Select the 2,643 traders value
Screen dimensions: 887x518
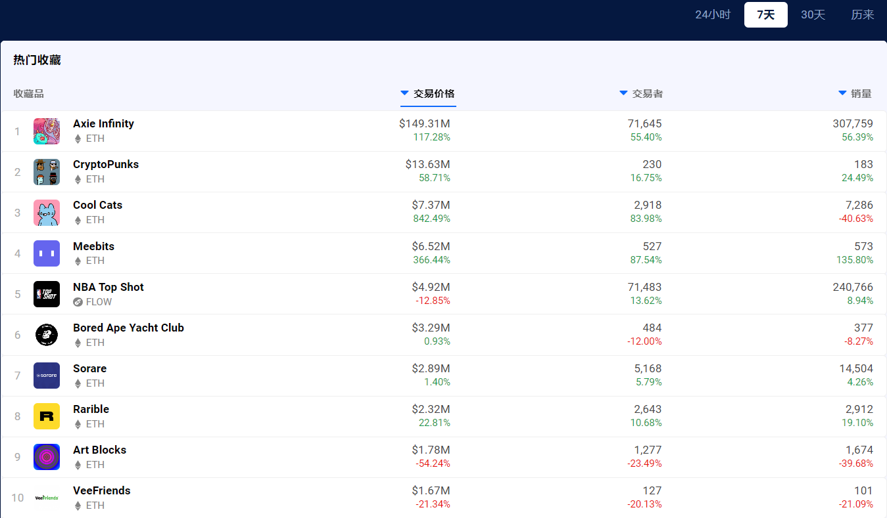(648, 409)
